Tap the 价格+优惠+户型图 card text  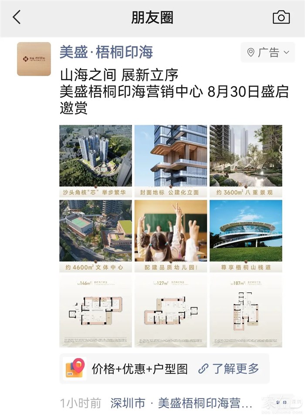(x=140, y=369)
